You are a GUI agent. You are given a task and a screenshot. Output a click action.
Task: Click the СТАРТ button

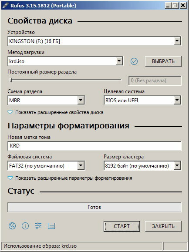coord(122,226)
